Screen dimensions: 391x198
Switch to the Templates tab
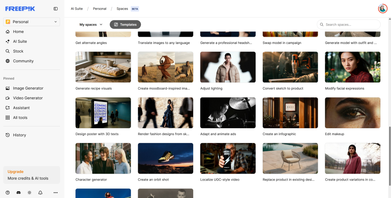(x=125, y=24)
